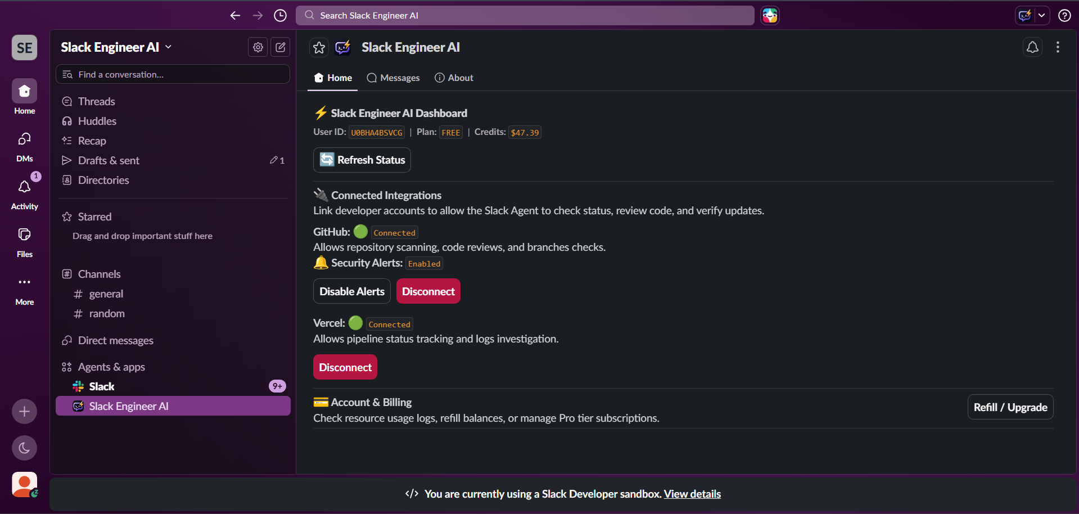Select the SE workspace switcher tile
The image size is (1079, 514).
tap(25, 48)
